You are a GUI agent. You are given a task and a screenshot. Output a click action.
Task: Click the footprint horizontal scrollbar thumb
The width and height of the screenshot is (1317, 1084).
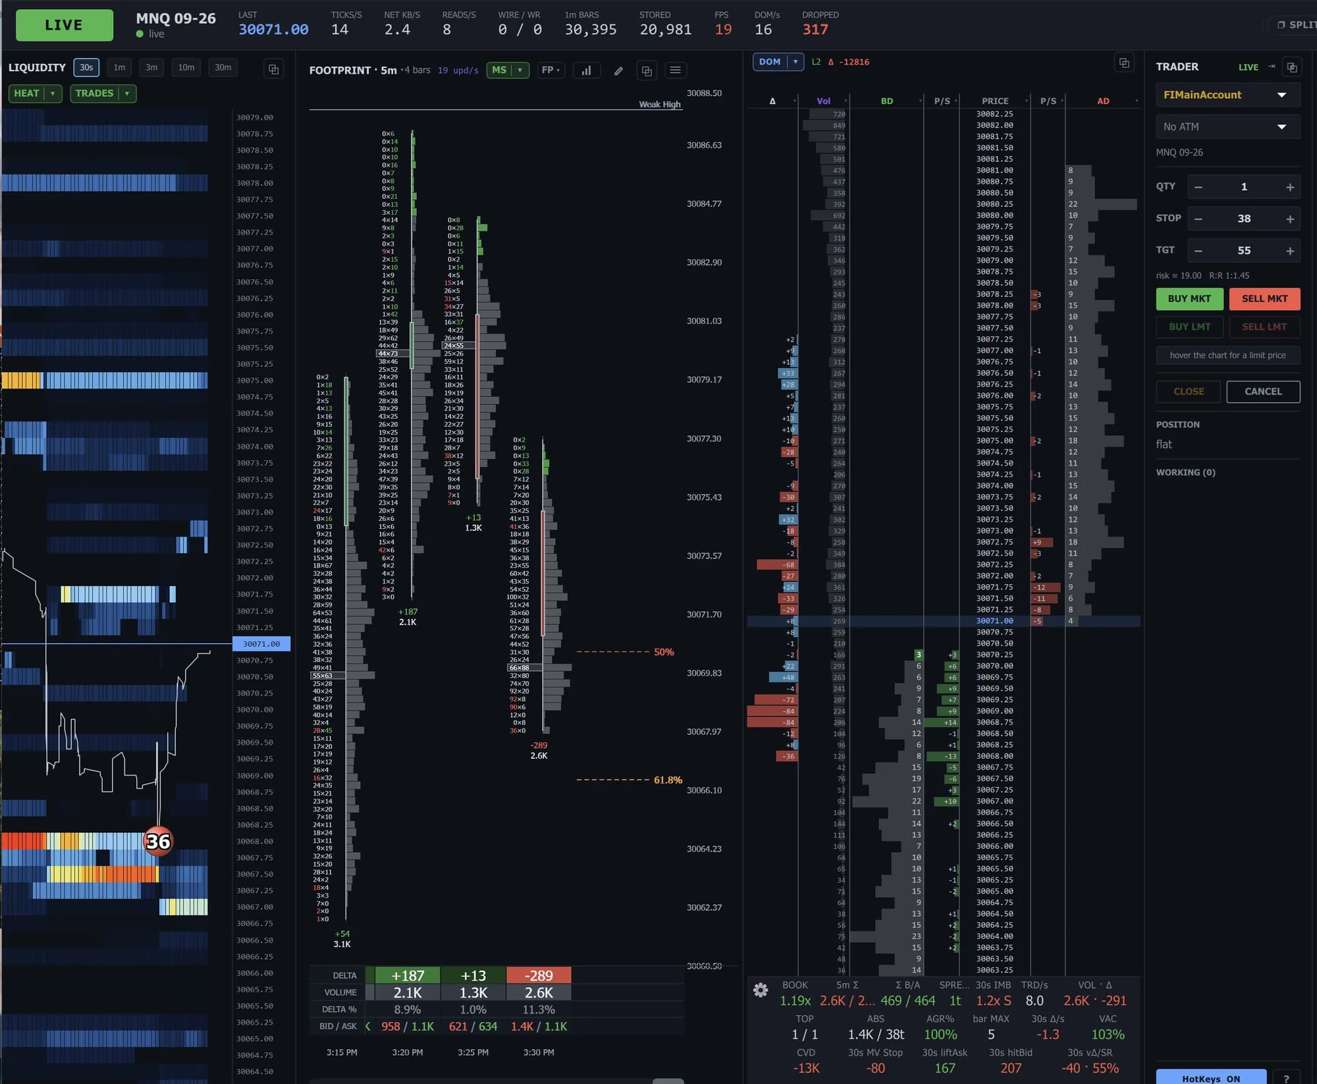coord(668,1081)
